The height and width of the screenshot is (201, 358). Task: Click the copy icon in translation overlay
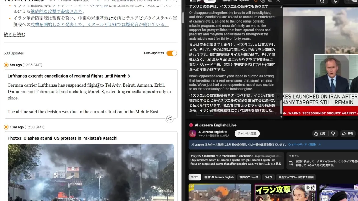point(262,1)
